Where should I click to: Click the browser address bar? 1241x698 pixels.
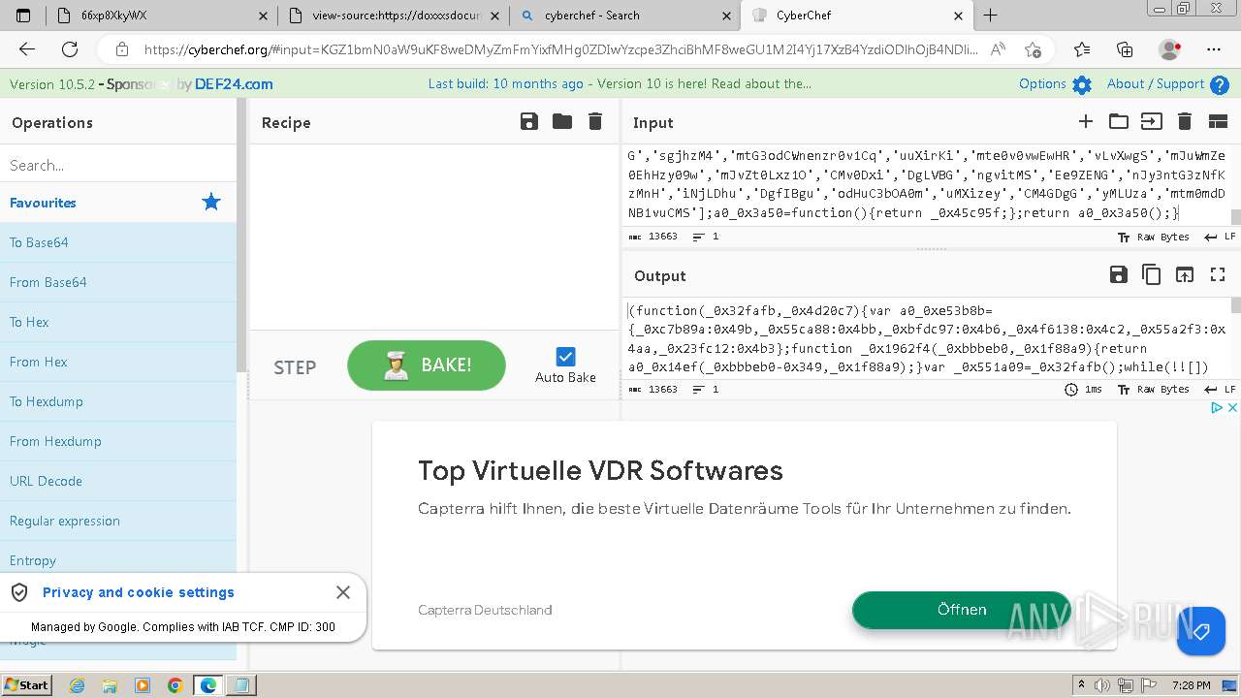point(560,49)
